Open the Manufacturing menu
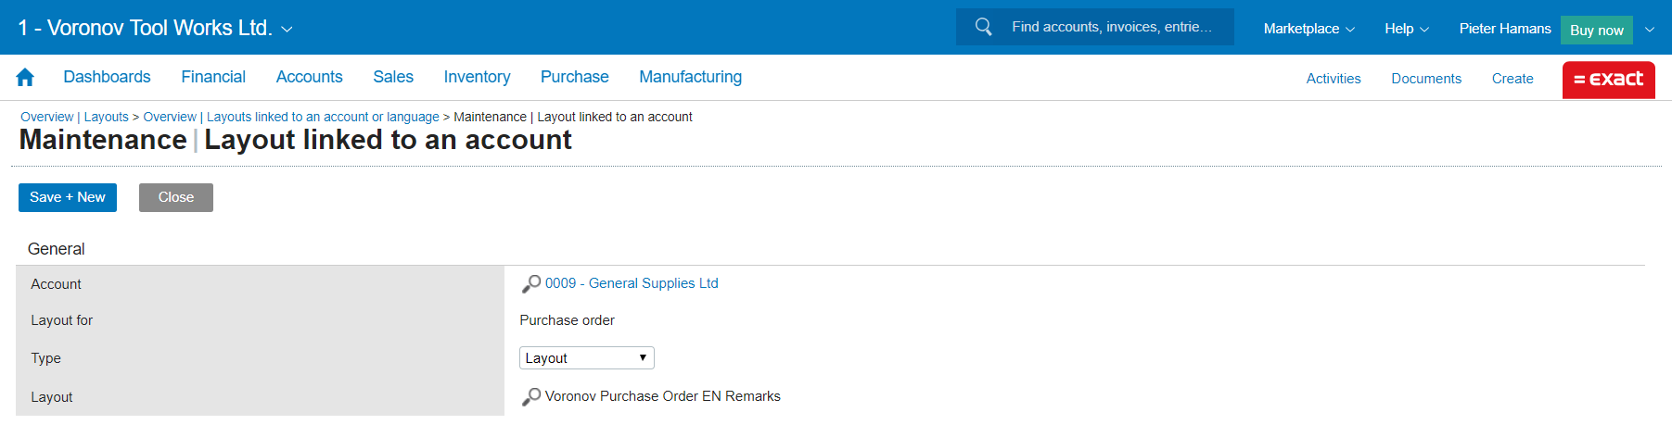 click(690, 77)
